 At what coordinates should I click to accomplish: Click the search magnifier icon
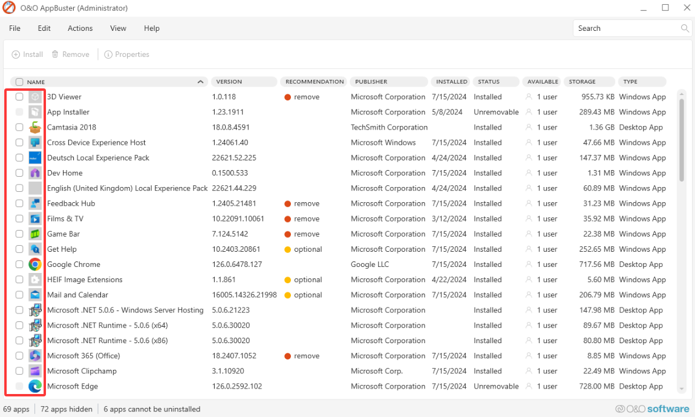pyautogui.click(x=685, y=28)
